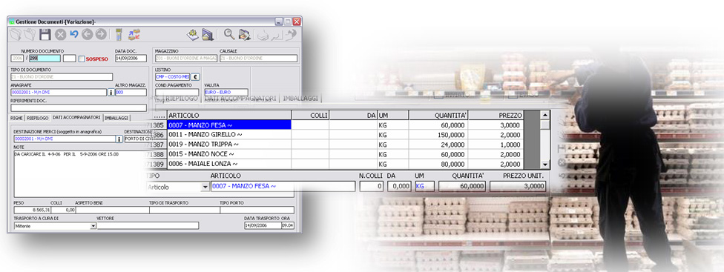Toggle the SOSPESO checkbox

(82, 59)
